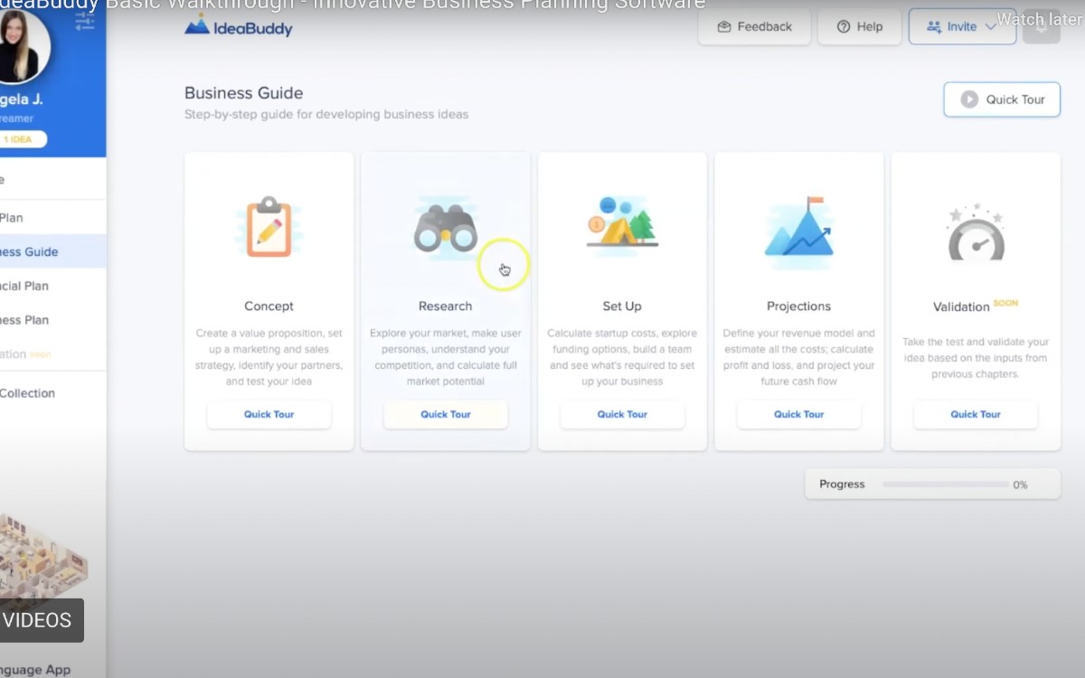Open the Feedback button
The height and width of the screenshot is (678, 1085).
(754, 26)
